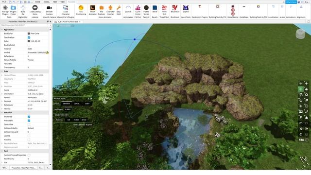Viewport: 311px width, 175px height.
Task: Open the Material Slate dropdown
Action: coord(38,49)
